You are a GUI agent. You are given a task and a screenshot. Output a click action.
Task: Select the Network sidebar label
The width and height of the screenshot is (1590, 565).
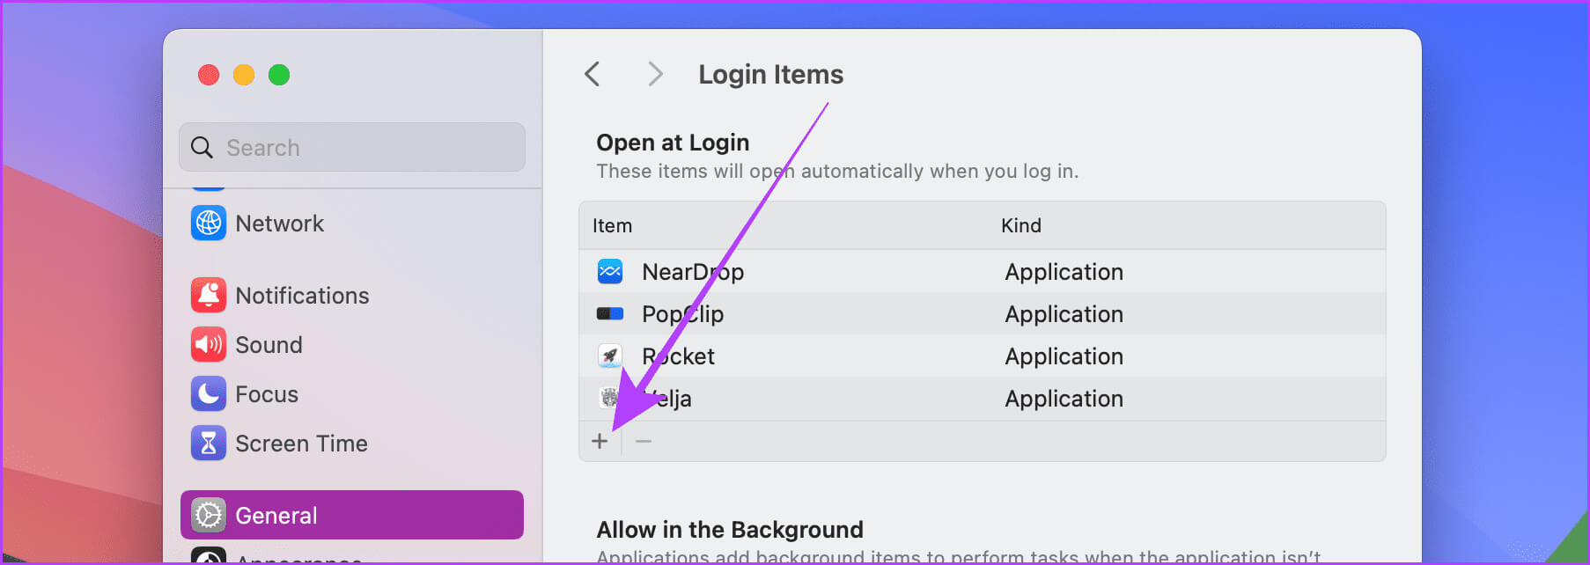pyautogui.click(x=280, y=224)
